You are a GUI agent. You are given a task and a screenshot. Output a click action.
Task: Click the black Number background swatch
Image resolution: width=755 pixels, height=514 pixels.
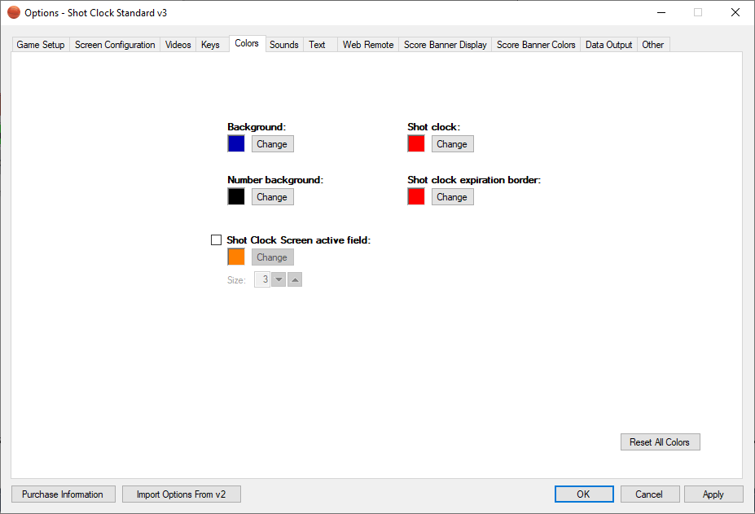point(236,196)
